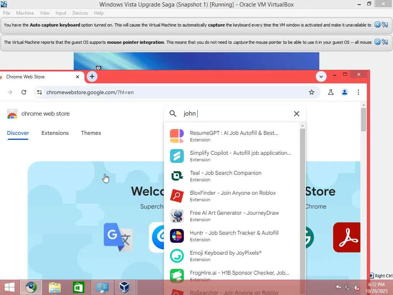Open the Windows Start button
Screen dimensions: 393x295
[10, 287]
